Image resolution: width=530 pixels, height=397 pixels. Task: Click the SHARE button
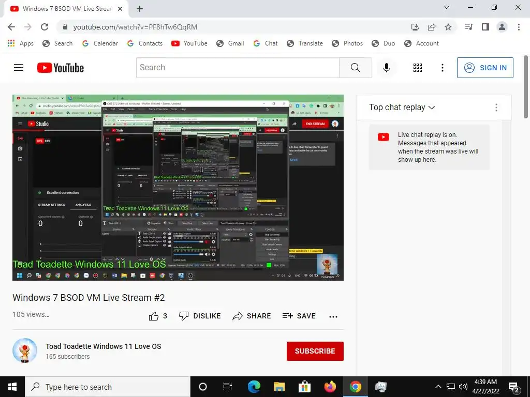pyautogui.click(x=252, y=316)
